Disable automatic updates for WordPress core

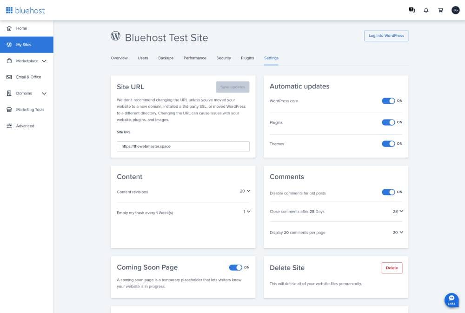(389, 100)
